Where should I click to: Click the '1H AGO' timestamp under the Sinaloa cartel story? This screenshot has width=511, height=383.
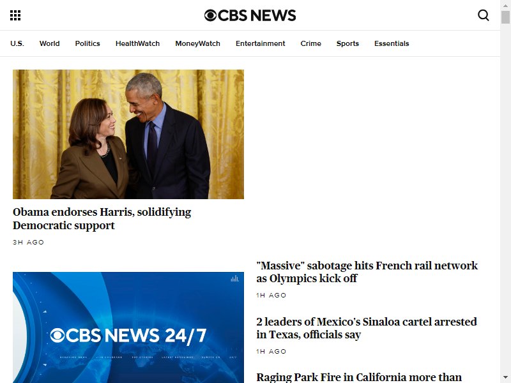click(x=271, y=352)
